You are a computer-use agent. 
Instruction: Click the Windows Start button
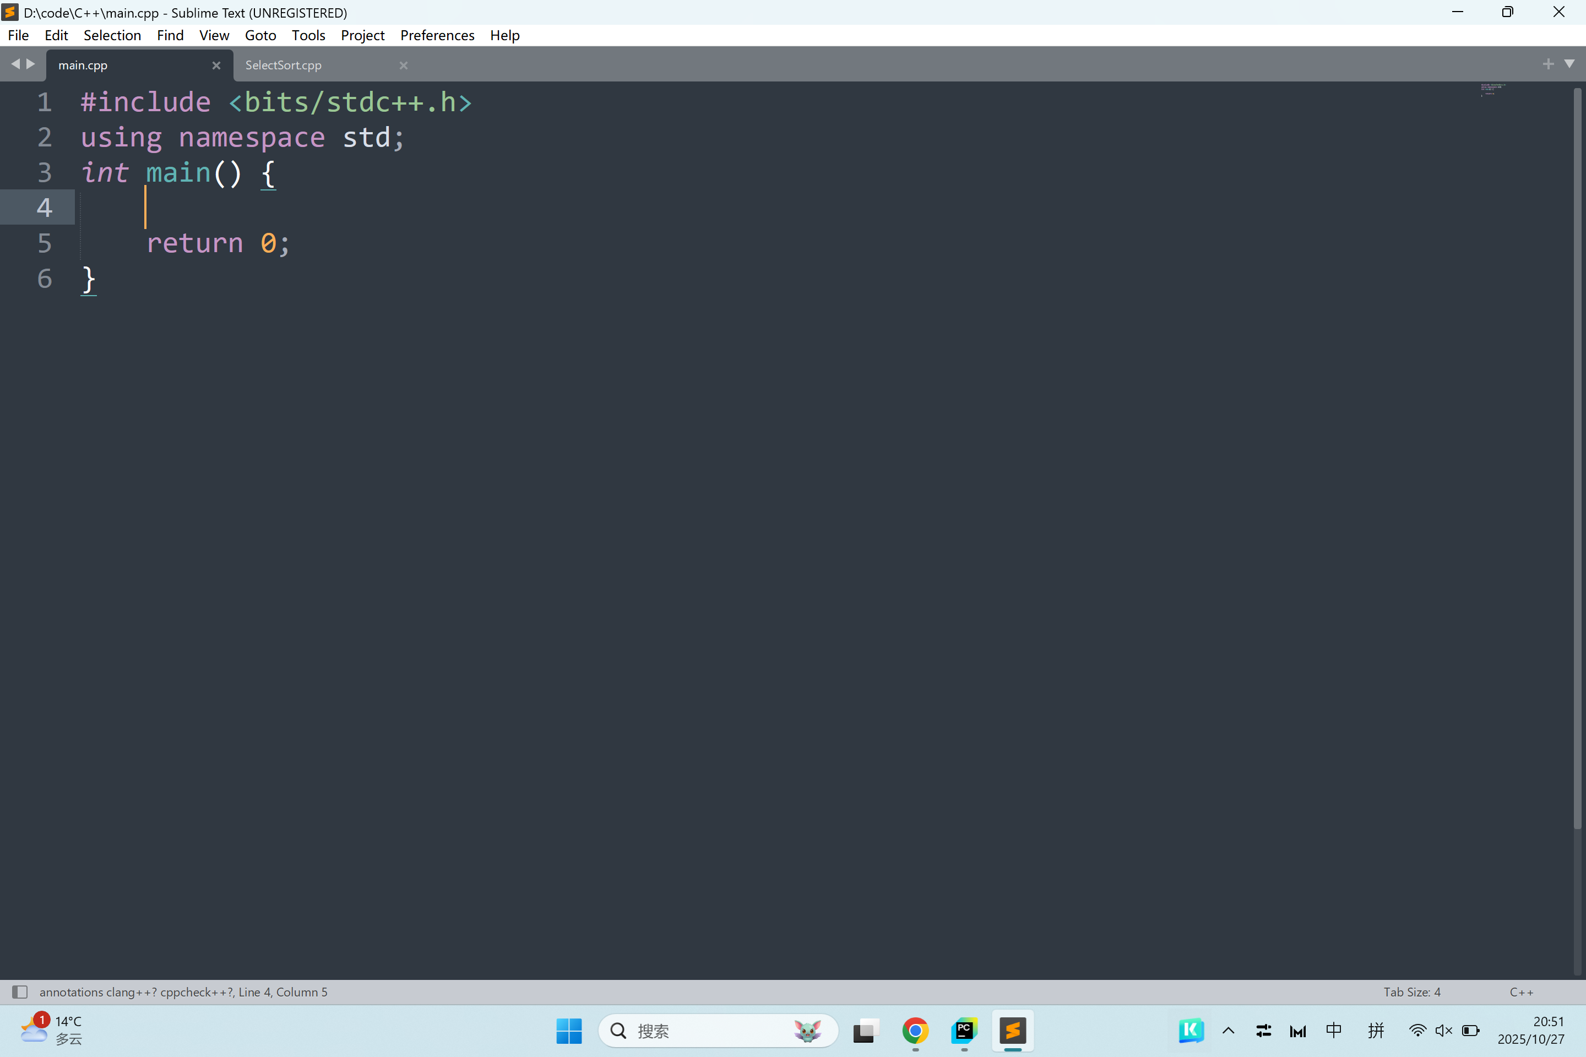tap(568, 1030)
